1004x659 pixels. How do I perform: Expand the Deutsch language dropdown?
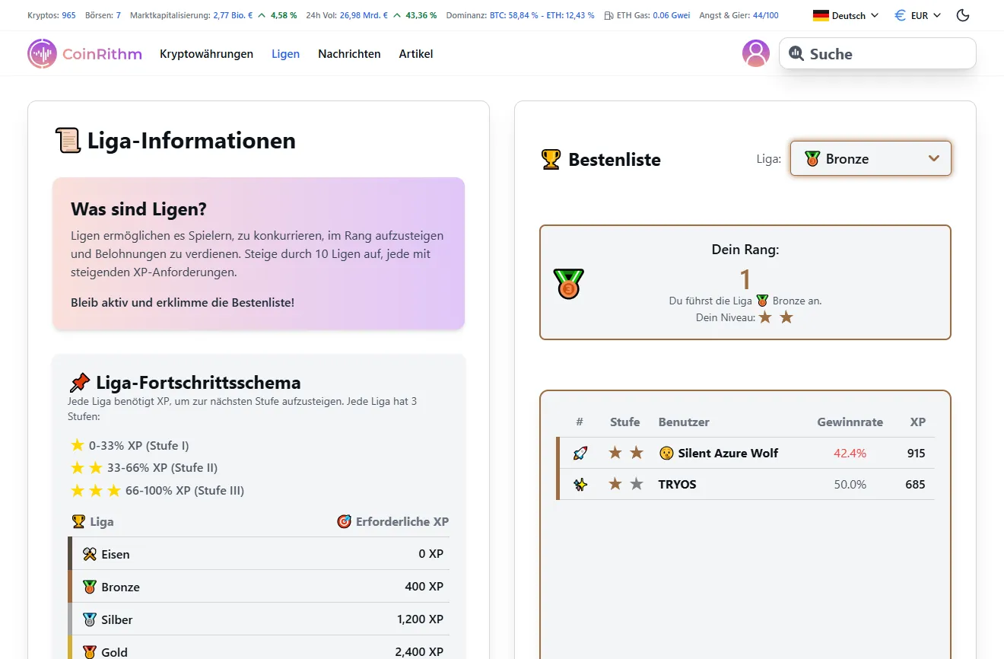tap(845, 14)
